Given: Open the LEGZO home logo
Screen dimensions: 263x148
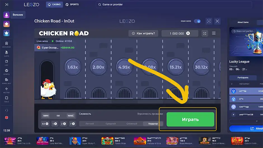Looking at the screenshot, I should pos(32,4).
